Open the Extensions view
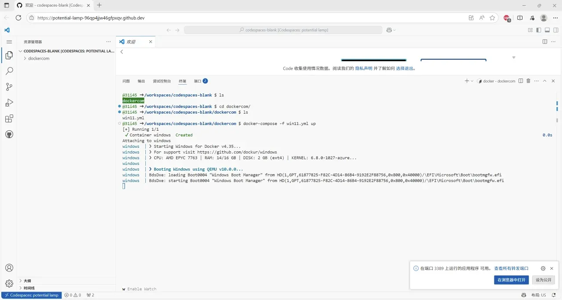 click(9, 118)
